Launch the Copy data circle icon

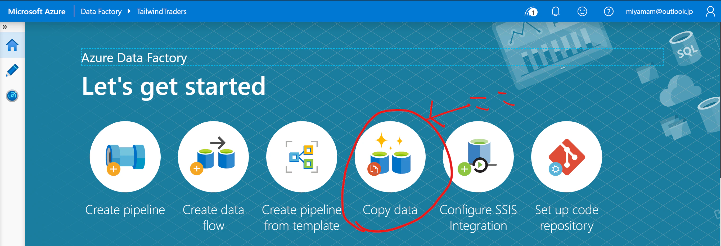pos(390,157)
